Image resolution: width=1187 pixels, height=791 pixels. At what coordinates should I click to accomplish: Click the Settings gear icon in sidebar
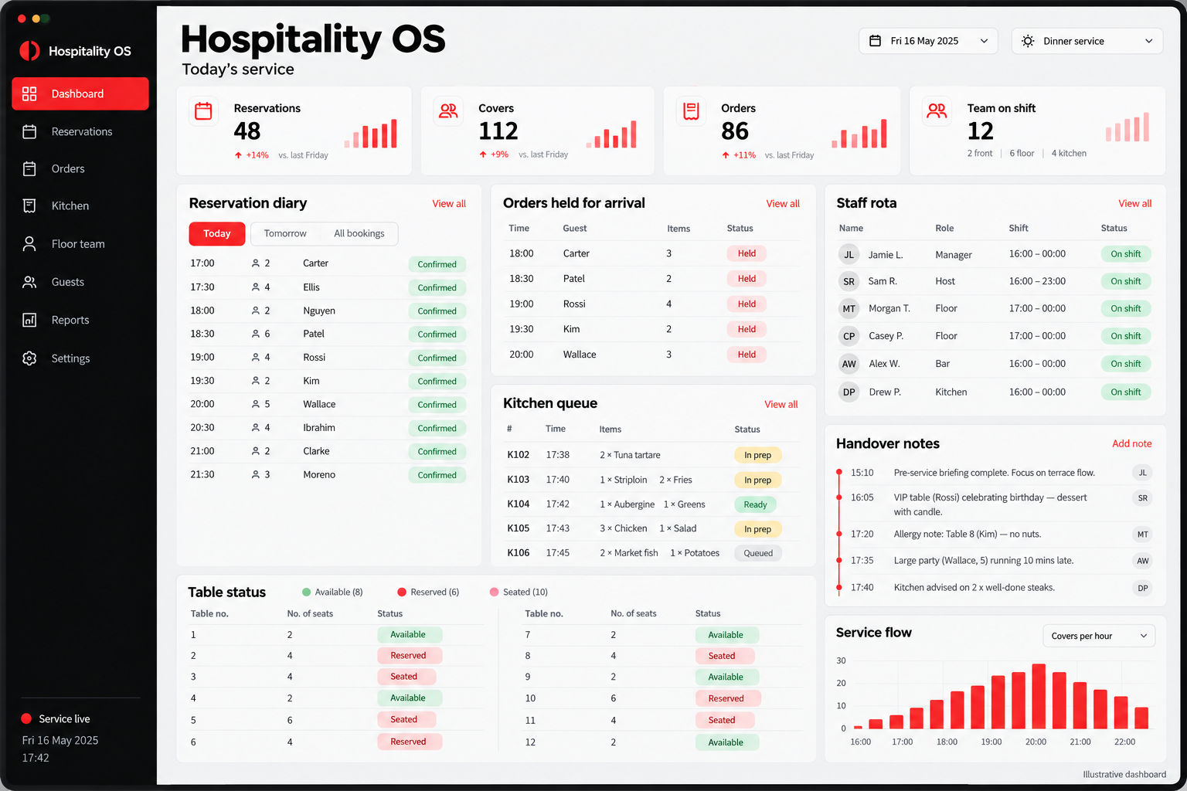point(29,358)
